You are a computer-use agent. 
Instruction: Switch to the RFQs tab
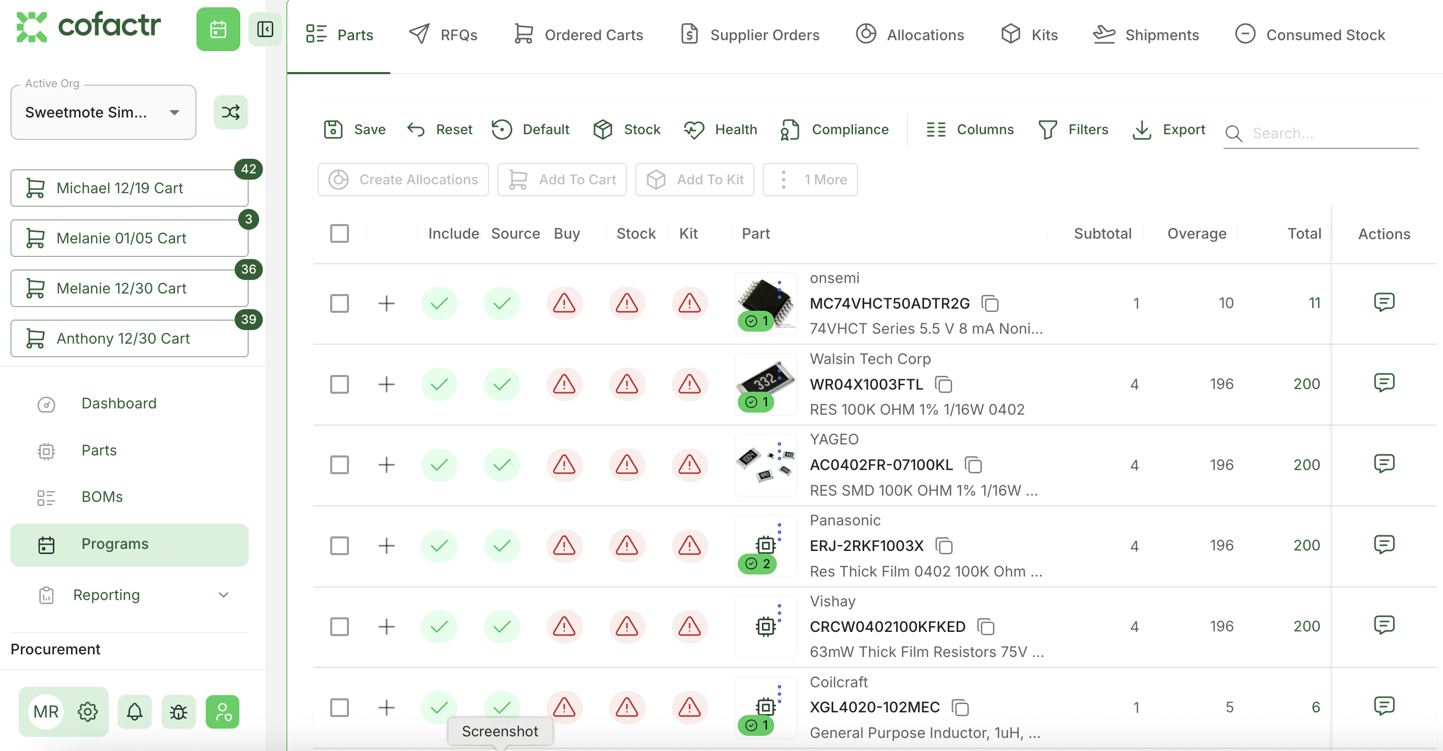[x=443, y=34]
